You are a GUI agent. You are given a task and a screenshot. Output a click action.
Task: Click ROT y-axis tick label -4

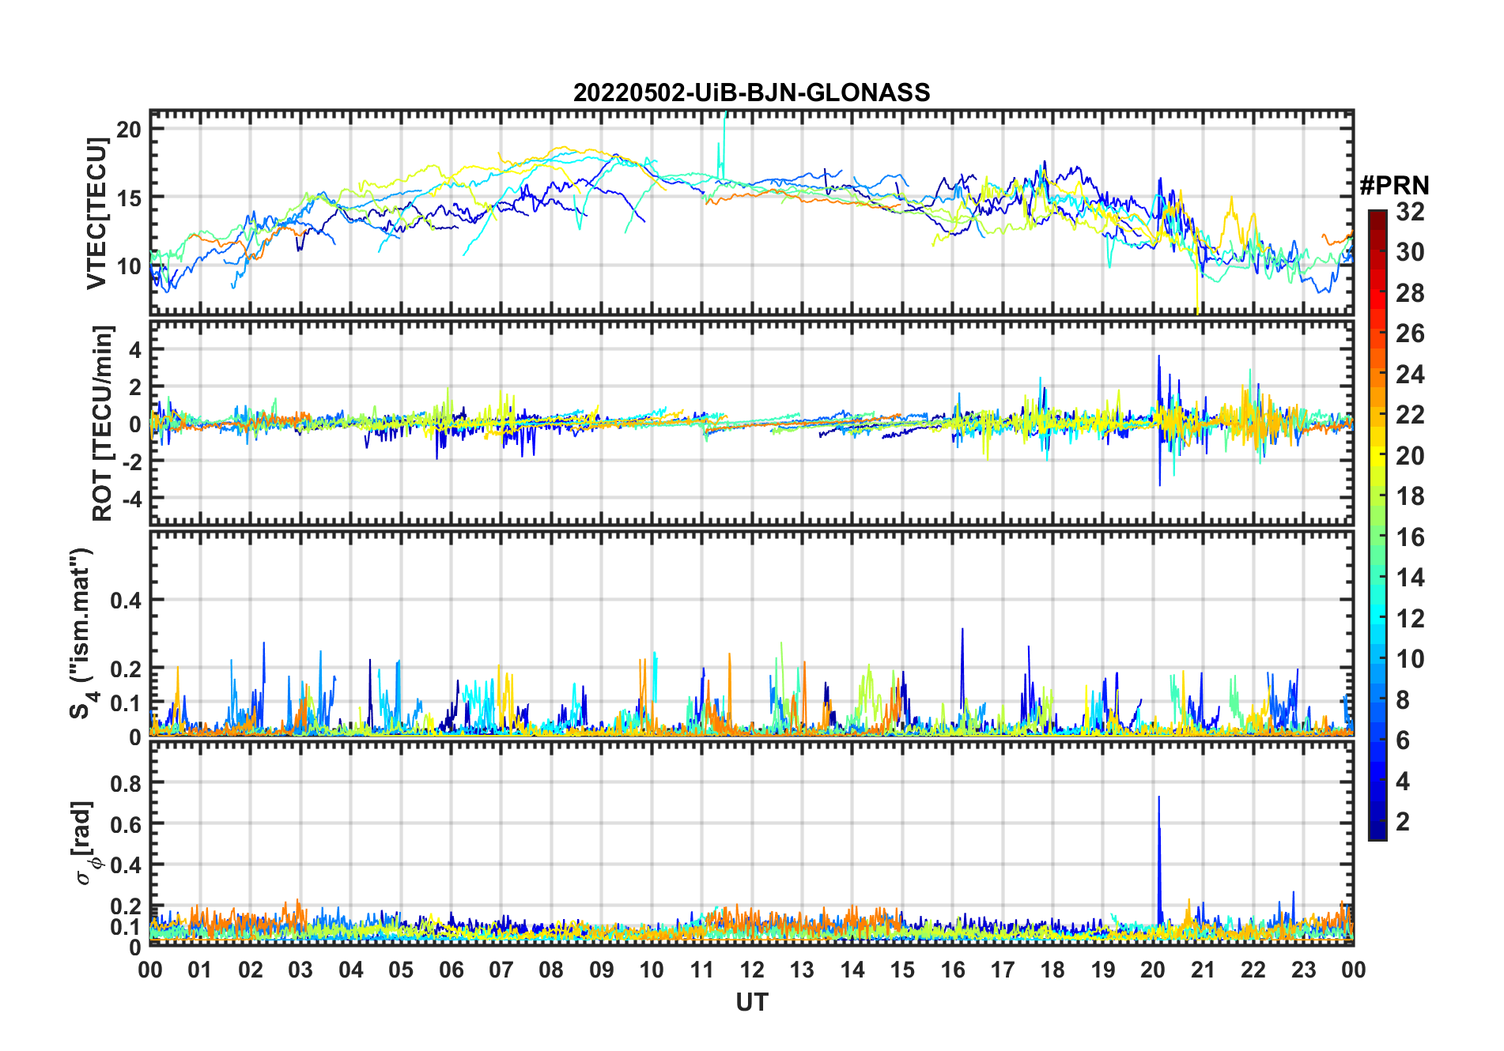129,499
